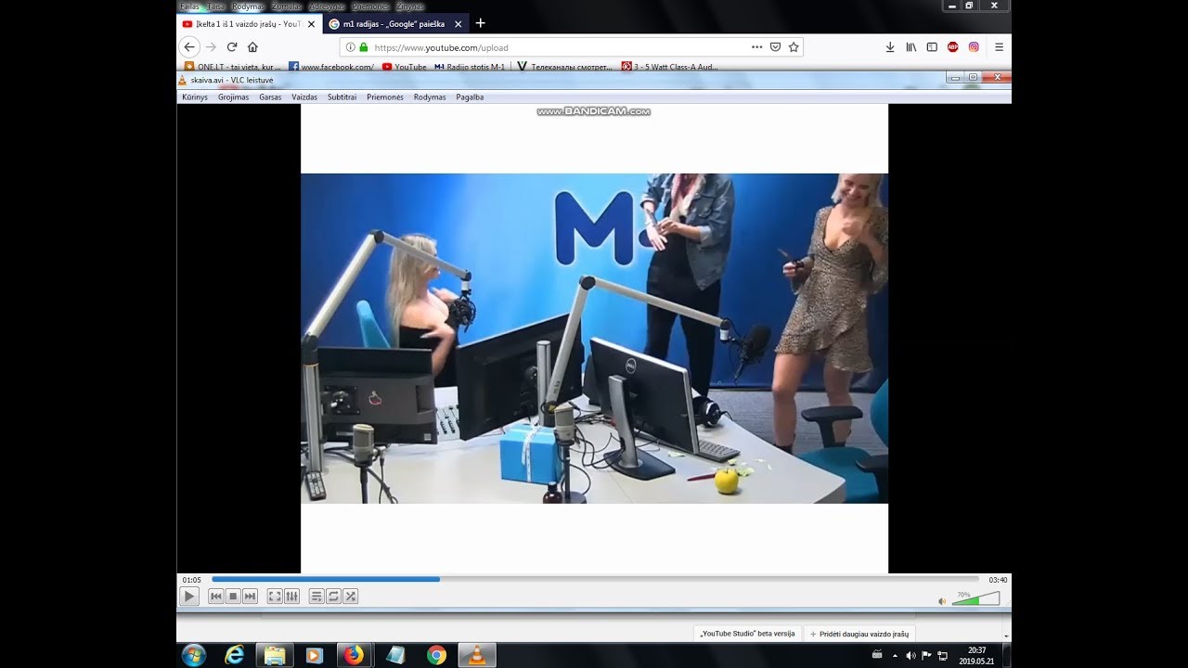1188x668 pixels.
Task: Stop VLC playback
Action: point(233,597)
